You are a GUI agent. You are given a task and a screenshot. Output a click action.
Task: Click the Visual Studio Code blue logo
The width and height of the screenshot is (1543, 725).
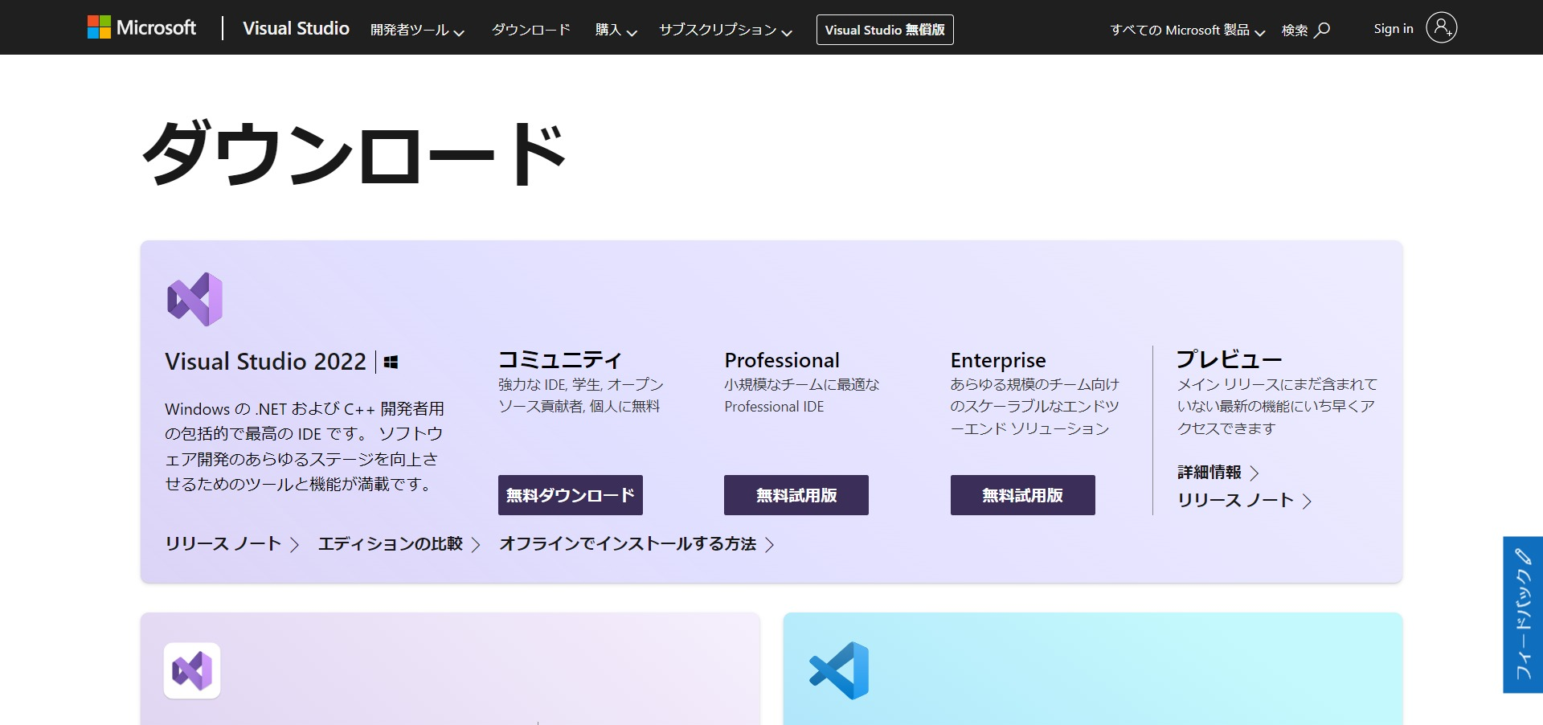(x=839, y=670)
